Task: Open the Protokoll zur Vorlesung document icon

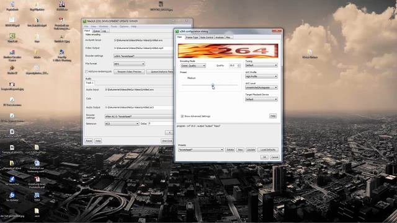Action: tap(37, 167)
